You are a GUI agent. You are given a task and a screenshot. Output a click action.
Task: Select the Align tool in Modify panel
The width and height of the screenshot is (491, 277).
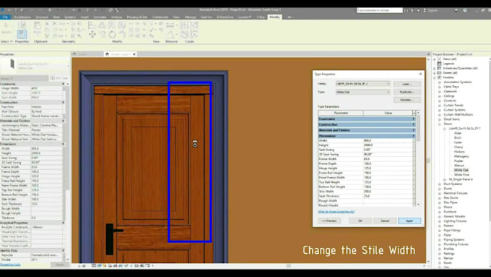coord(92,25)
